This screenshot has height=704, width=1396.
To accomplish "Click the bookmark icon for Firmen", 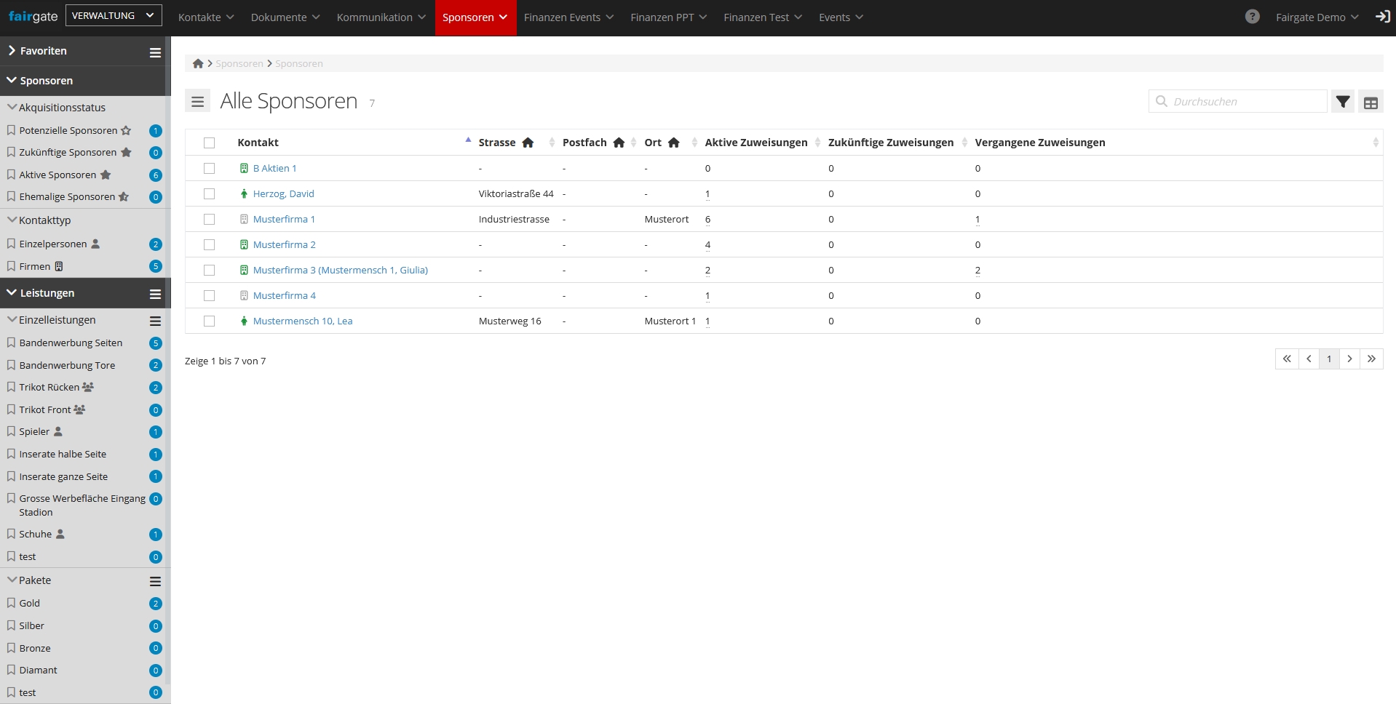I will [x=11, y=266].
